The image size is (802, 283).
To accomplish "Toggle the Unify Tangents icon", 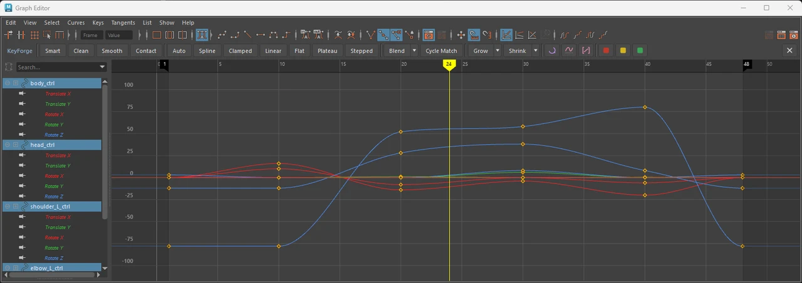I will point(383,35).
